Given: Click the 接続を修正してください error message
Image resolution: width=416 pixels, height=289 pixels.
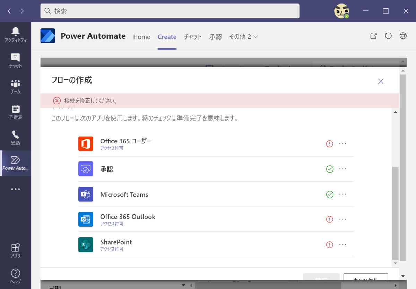Looking at the screenshot, I should tap(91, 101).
